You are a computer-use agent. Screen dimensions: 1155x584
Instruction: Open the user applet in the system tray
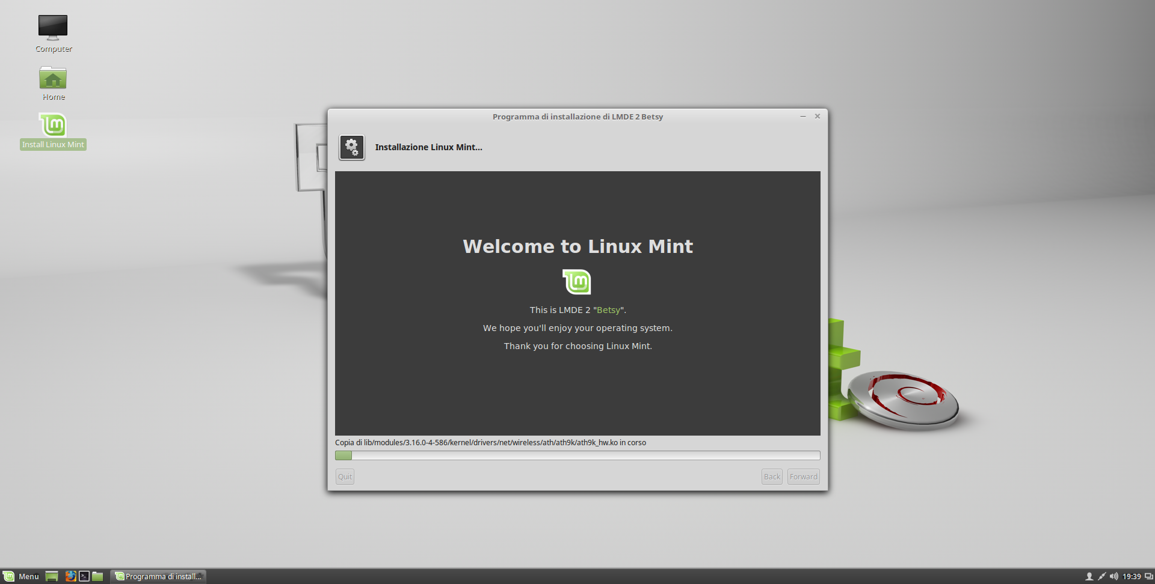click(1089, 576)
